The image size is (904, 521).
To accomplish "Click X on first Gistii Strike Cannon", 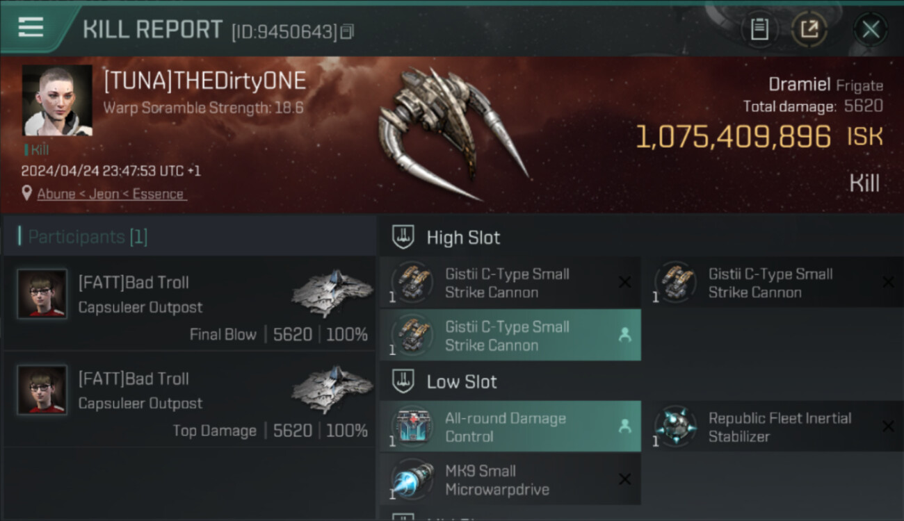I will (624, 282).
